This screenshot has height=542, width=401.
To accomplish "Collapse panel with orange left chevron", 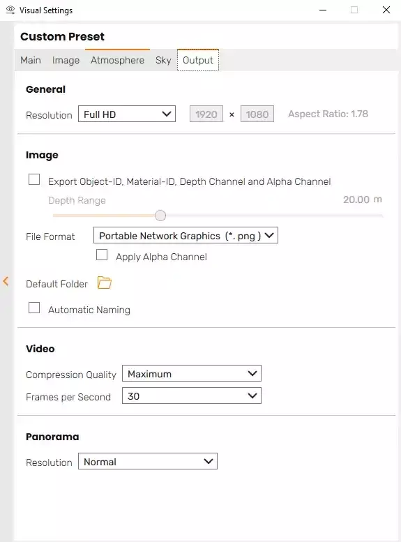I will point(6,281).
